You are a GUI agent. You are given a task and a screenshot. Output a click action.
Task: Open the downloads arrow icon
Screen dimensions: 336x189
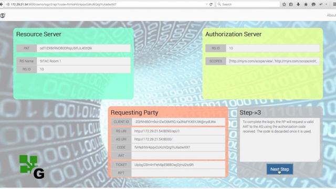click(x=298, y=4)
